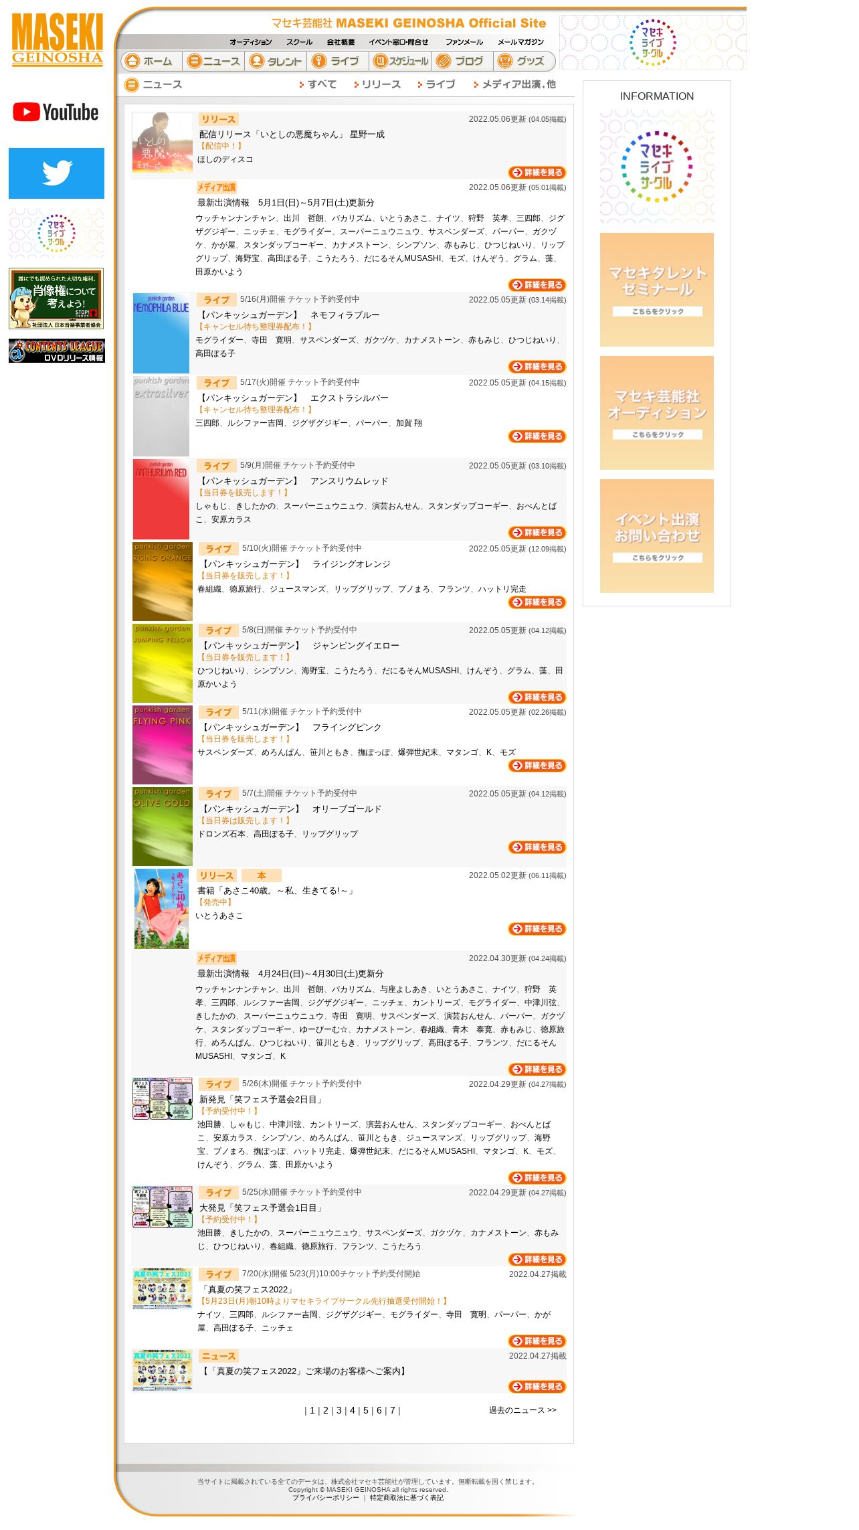859x1530 pixels.
Task: Open 会社概要 in top menu
Action: 341,42
